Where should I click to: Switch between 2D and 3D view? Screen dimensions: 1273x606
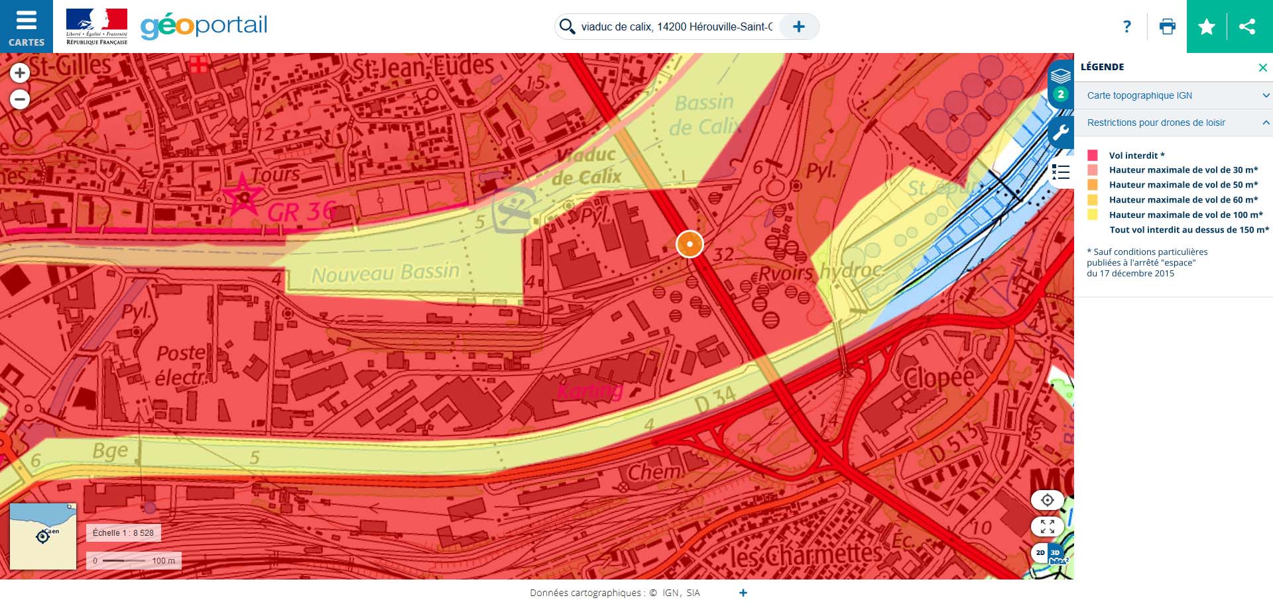1050,553
